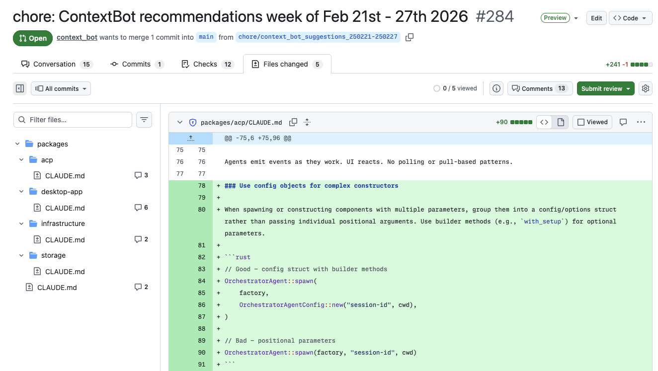Open context_bot's profile link

click(77, 37)
